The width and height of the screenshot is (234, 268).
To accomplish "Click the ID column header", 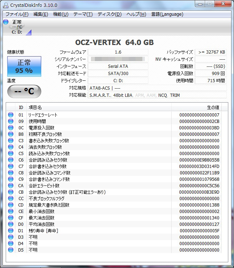I will click(x=21, y=108).
